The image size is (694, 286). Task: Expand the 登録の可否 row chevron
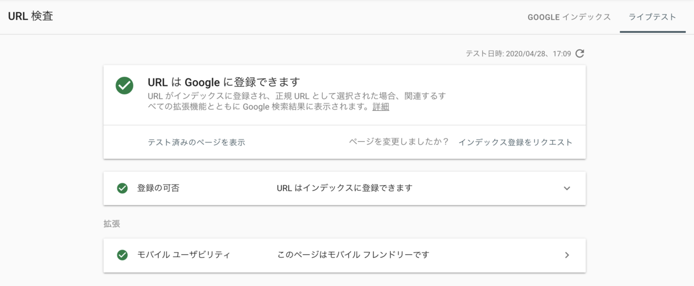(567, 188)
